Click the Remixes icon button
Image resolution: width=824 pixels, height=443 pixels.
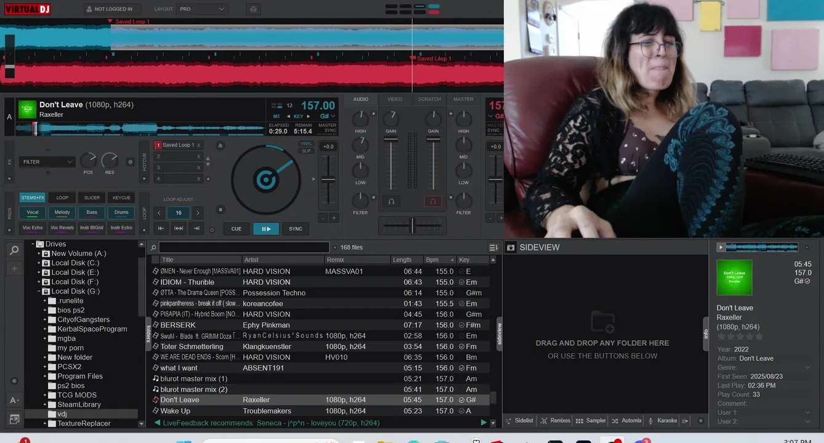[555, 421]
